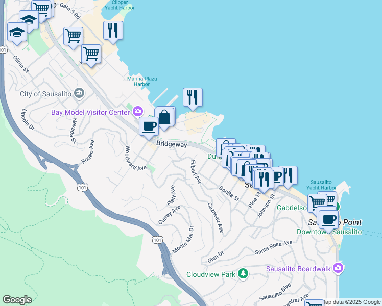Click the 'Pine St' street label
The height and width of the screenshot is (306, 382).
[254, 200]
